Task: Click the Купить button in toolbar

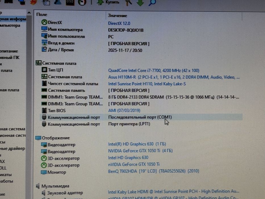Action: pyautogui.click(x=108, y=2)
